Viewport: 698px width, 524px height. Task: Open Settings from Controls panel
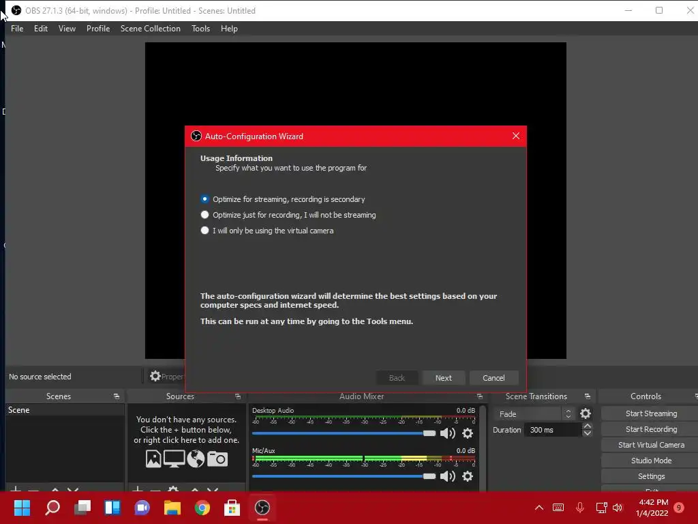coord(651,476)
